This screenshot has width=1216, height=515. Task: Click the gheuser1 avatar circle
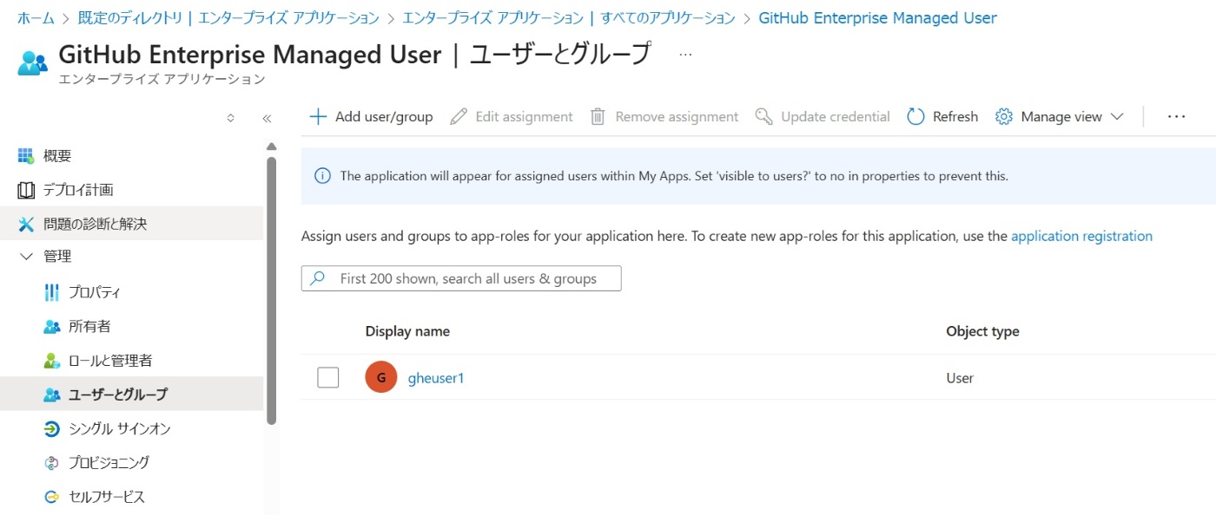381,377
